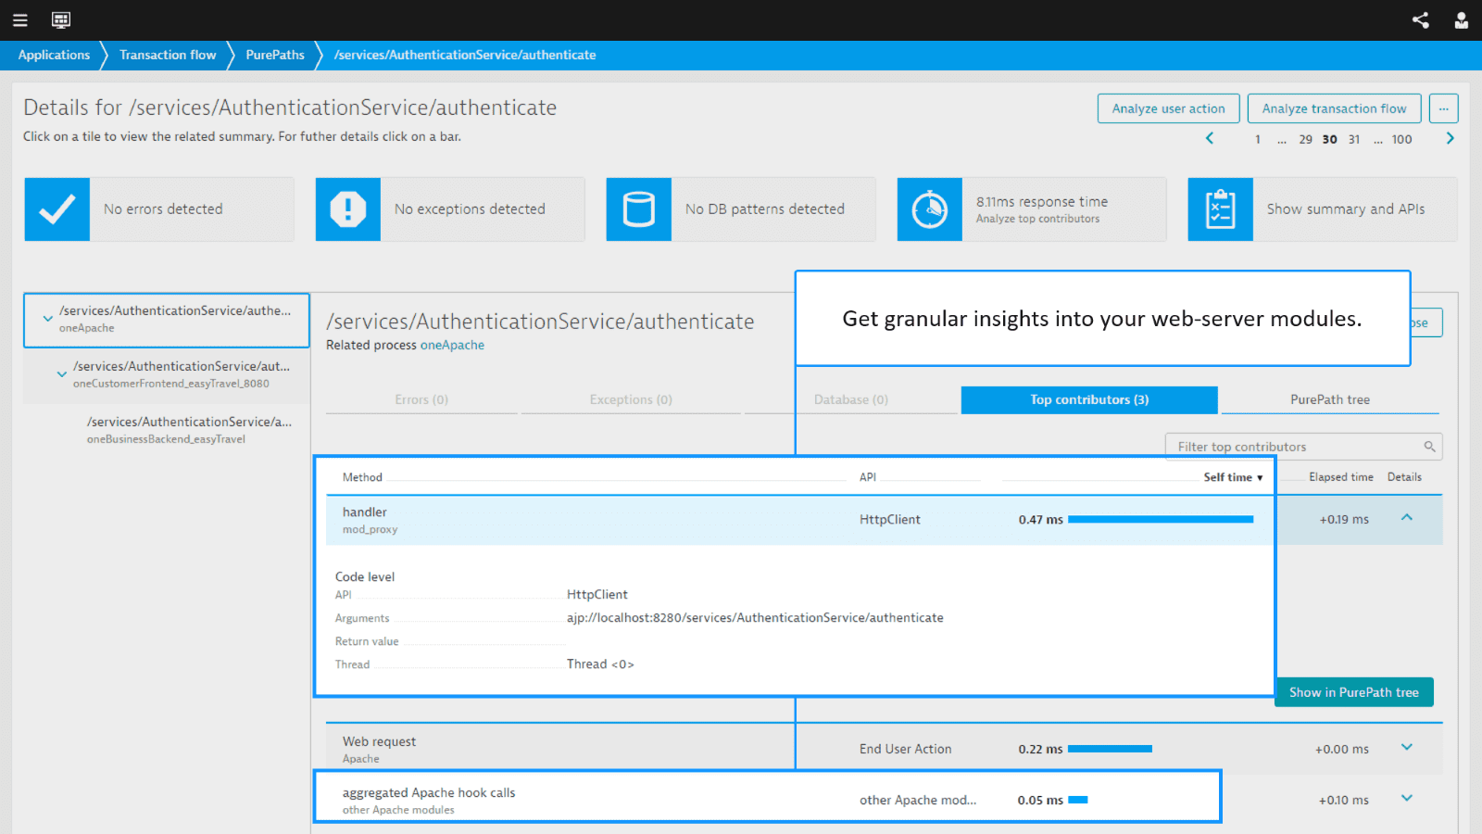Click End User Action API cell

tap(905, 749)
